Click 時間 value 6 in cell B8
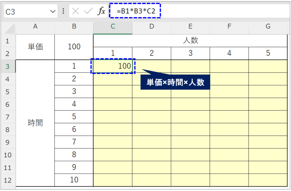This screenshot has width=291, height=191. click(x=74, y=129)
